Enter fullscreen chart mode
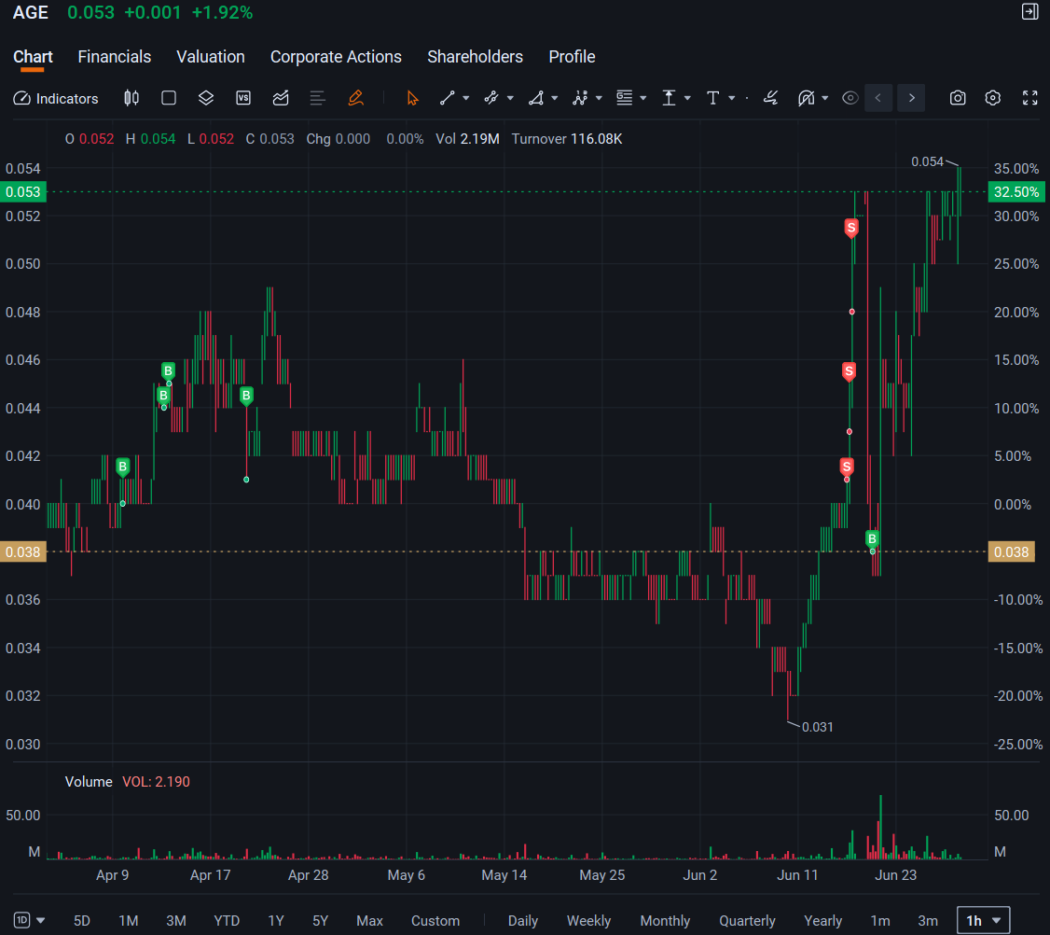The image size is (1050, 935). pyautogui.click(x=1029, y=99)
